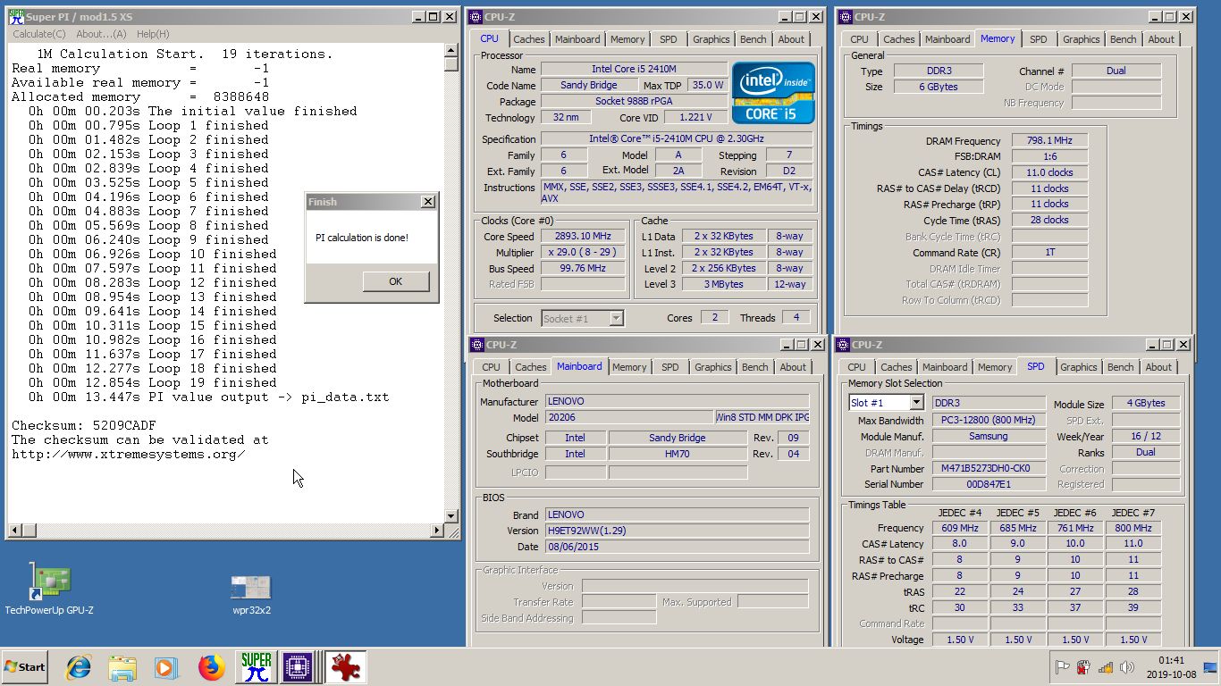
Task: Open Graphics tab in top-left CPU-Z window
Action: coord(712,39)
